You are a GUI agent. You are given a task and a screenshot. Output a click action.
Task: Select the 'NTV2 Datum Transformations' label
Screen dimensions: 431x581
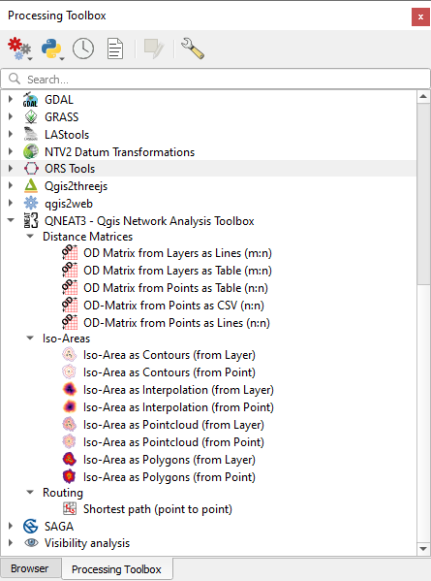point(119,152)
